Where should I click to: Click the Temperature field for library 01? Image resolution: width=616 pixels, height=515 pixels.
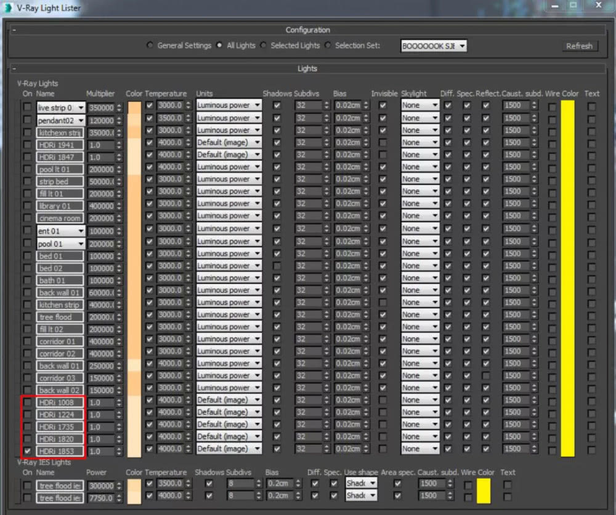click(x=169, y=206)
